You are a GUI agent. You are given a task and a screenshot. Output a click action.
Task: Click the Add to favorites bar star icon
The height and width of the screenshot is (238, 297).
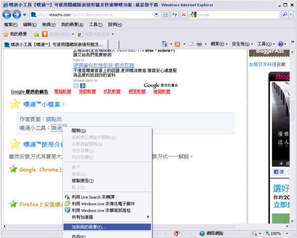tap(36, 34)
